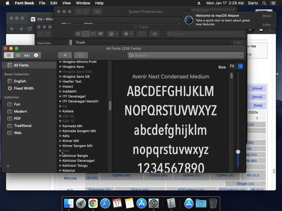This screenshot has height=211, width=282.
Task: Expand the Khmer MN font family
Action: pyautogui.click(x=60, y=141)
